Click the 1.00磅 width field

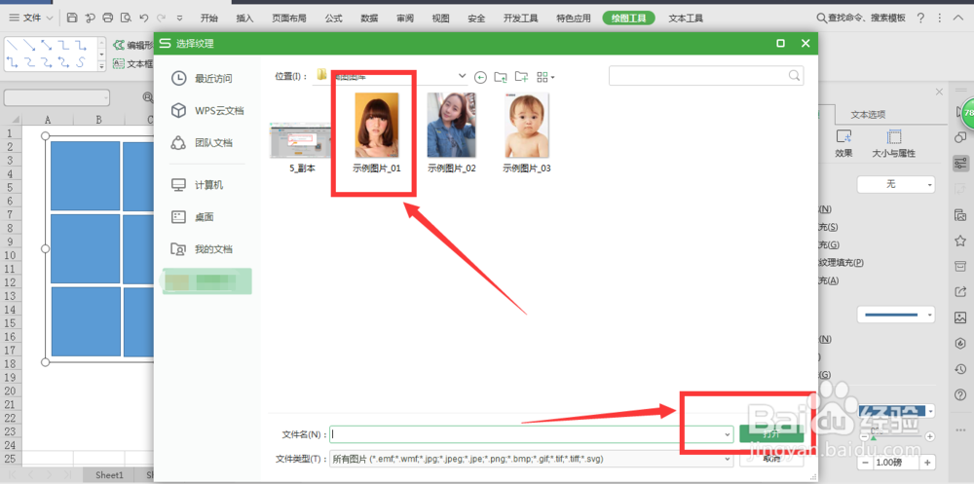pyautogui.click(x=896, y=463)
